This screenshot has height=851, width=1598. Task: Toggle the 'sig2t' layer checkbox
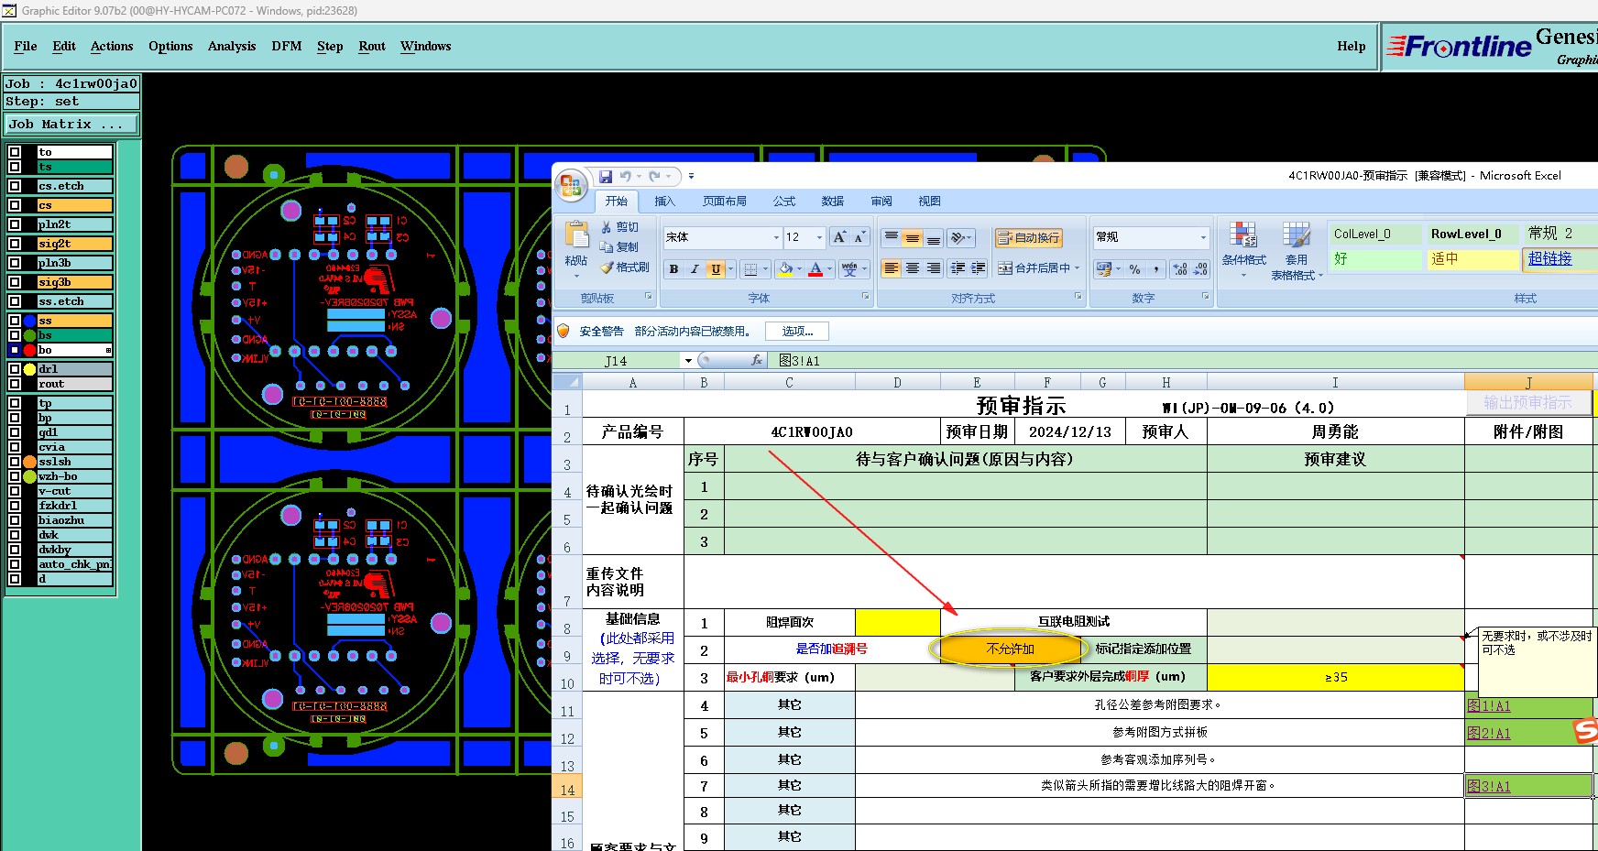pos(15,244)
